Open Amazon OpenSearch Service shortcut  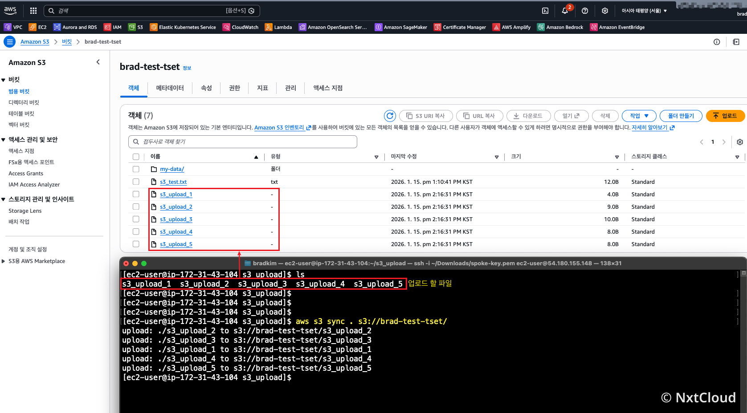(x=333, y=27)
